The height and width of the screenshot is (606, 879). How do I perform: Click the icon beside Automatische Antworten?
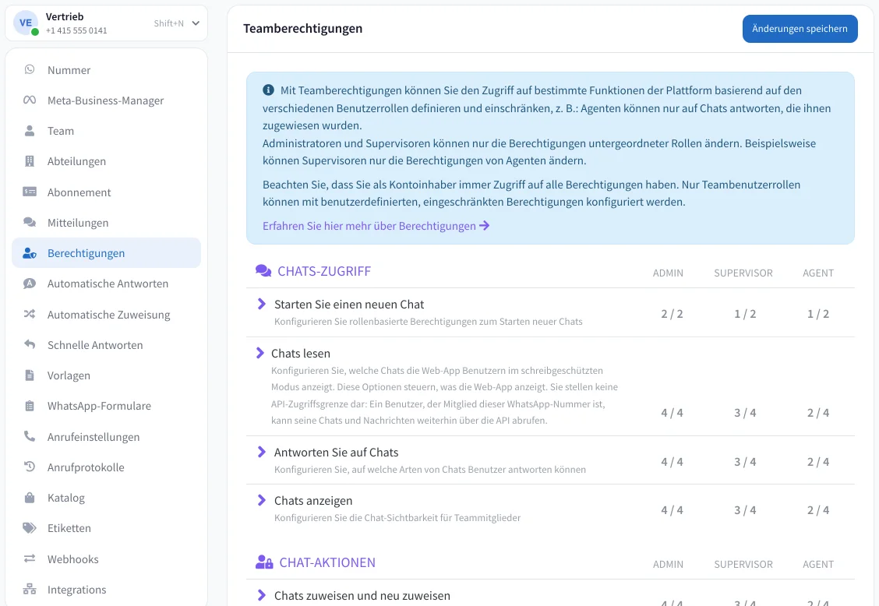pyautogui.click(x=30, y=283)
